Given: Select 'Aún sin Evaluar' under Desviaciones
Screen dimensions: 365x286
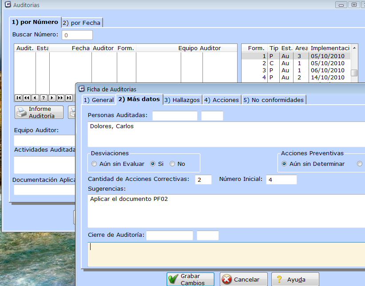Looking at the screenshot, I should click(x=94, y=164).
